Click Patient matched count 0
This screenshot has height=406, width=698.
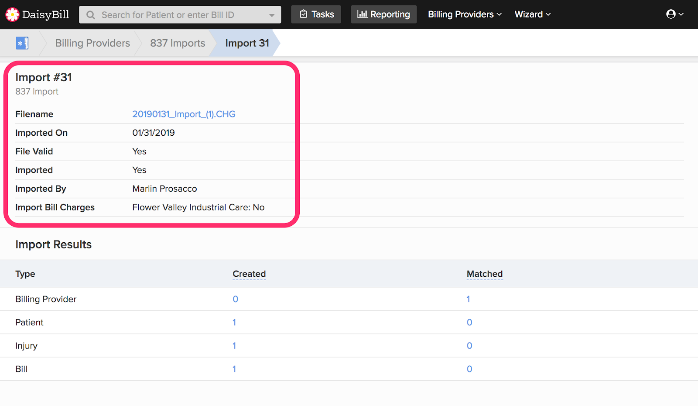tap(469, 322)
